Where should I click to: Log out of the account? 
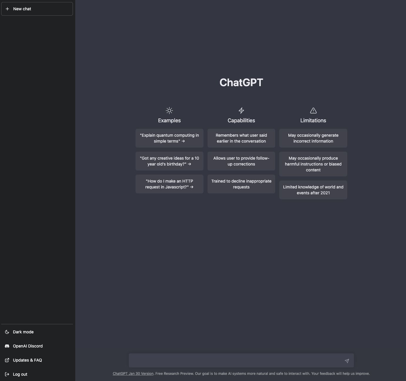37,374
